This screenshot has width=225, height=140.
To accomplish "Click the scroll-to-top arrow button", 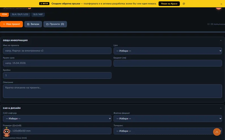I will [x=217, y=132].
